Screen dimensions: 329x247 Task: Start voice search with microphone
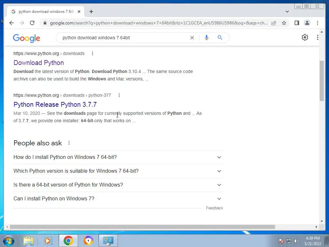click(x=207, y=38)
